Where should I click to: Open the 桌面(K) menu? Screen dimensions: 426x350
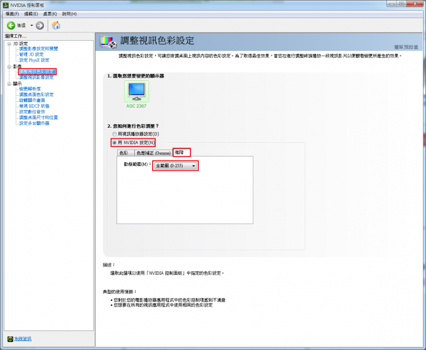coord(50,14)
